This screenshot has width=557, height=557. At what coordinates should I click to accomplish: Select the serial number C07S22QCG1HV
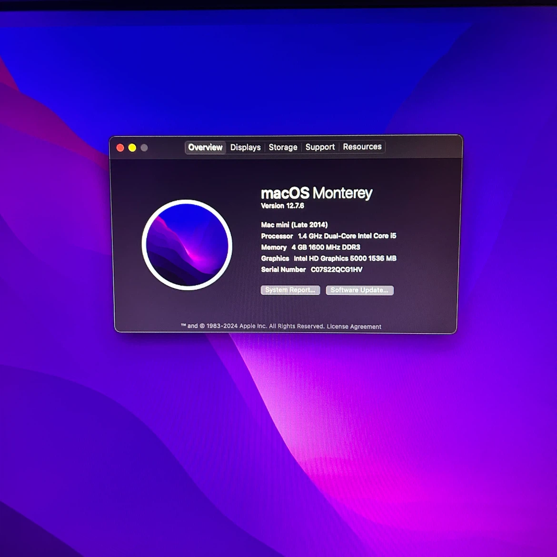[337, 269]
